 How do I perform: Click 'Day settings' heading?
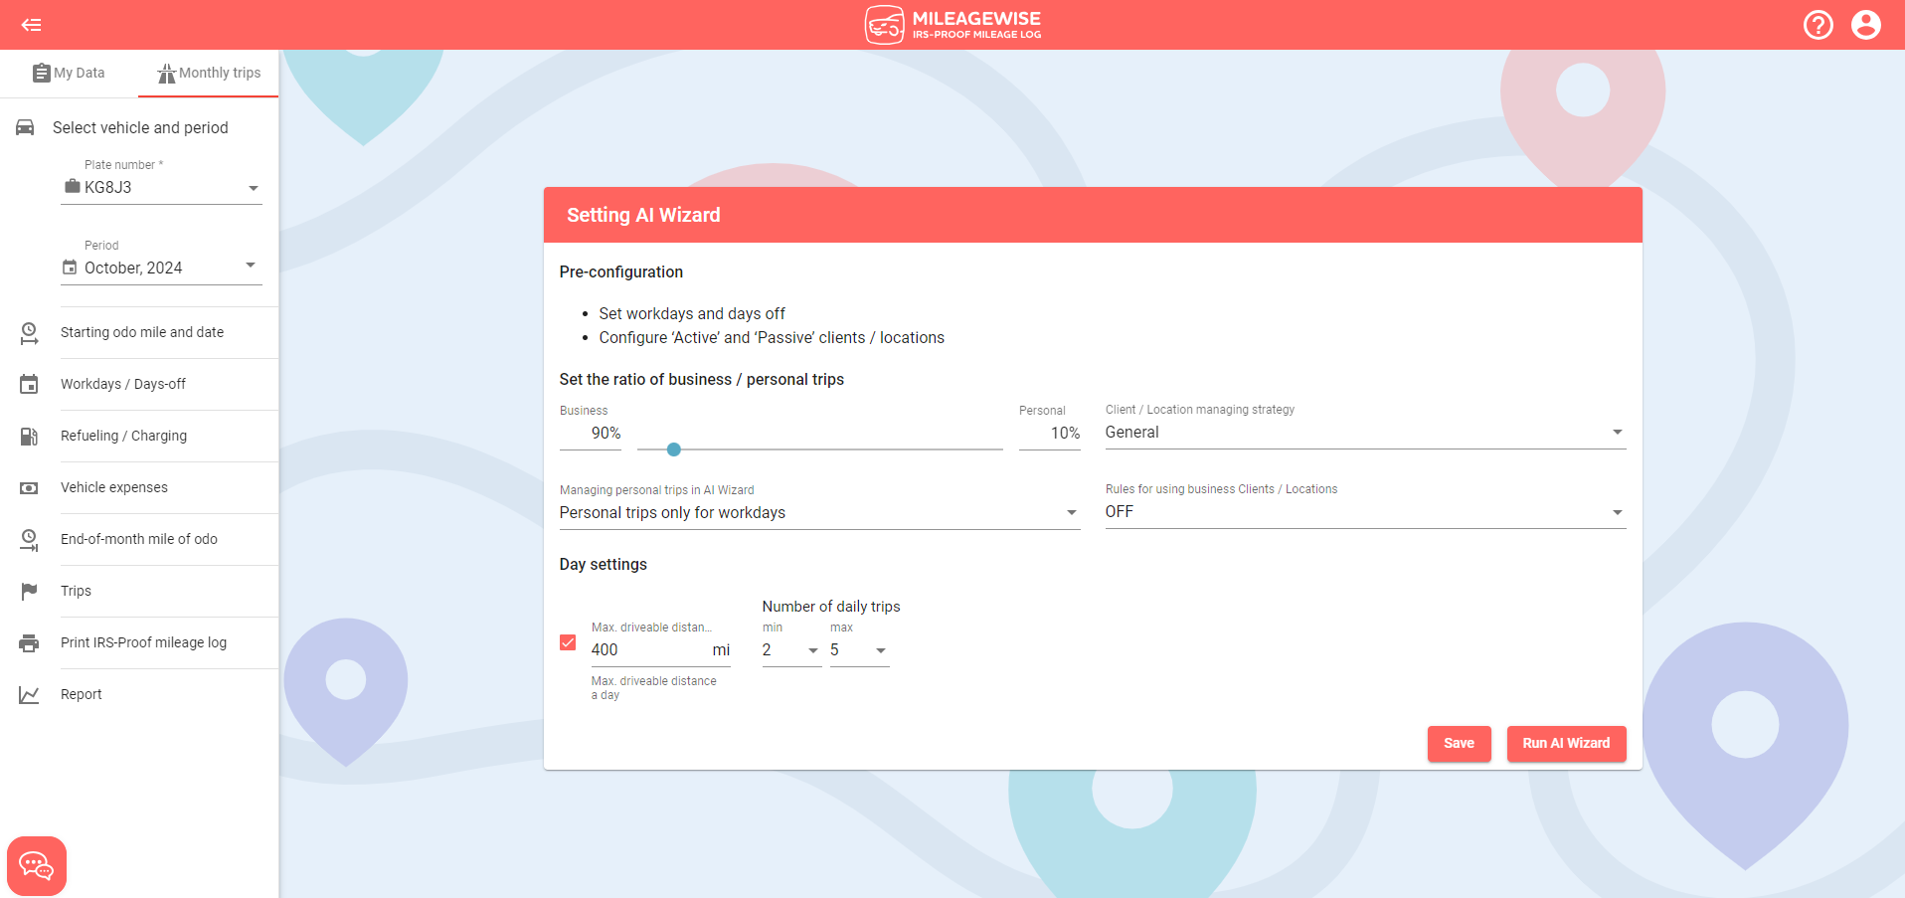pos(604,564)
